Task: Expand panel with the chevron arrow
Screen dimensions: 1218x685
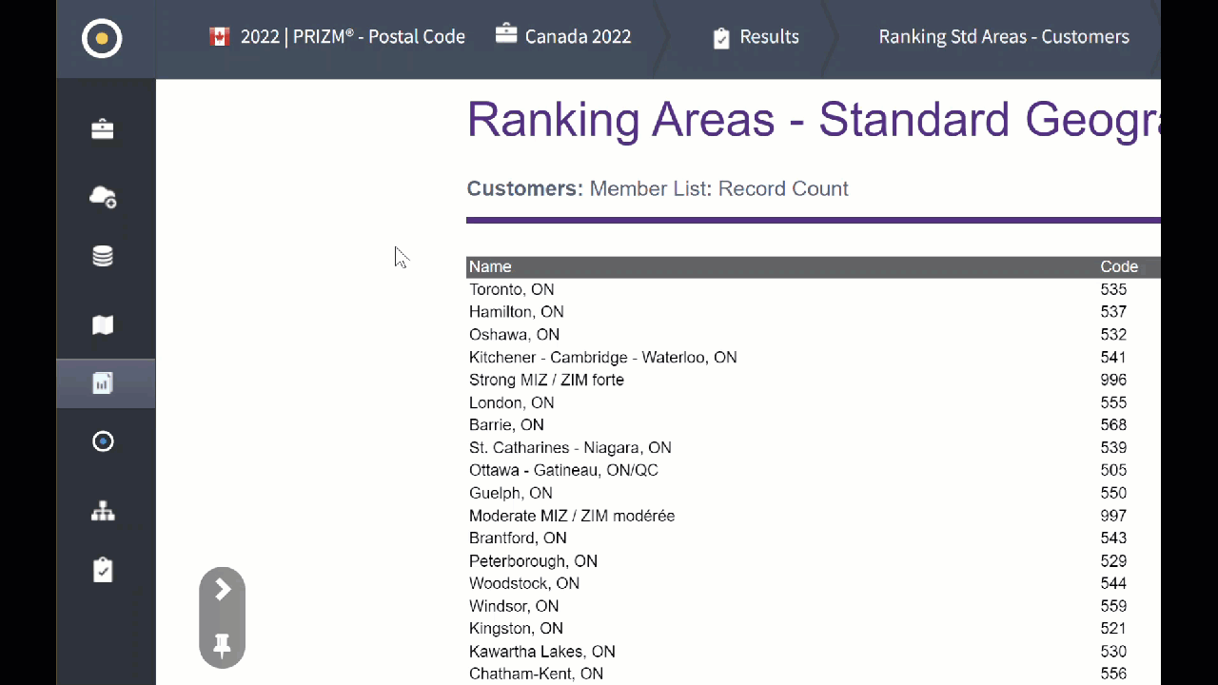Action: (x=223, y=590)
